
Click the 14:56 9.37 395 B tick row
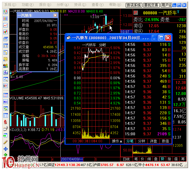(148, 65)
